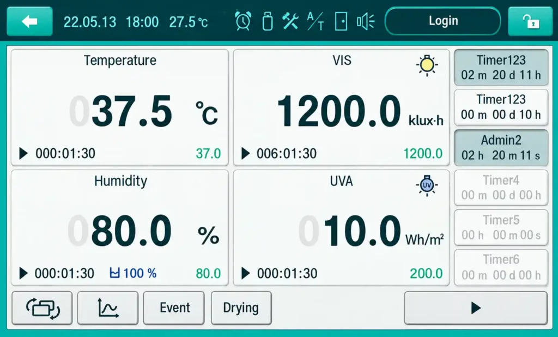The width and height of the screenshot is (558, 337).
Task: Click the Drying button
Action: point(241,308)
